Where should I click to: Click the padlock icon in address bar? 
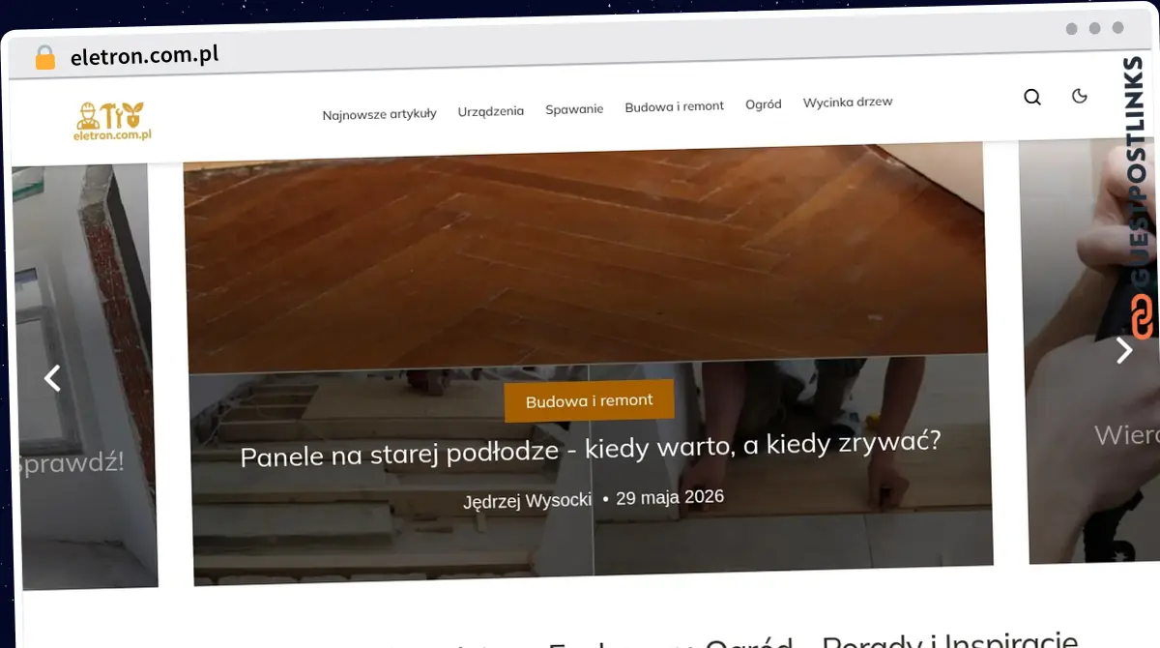[45, 58]
